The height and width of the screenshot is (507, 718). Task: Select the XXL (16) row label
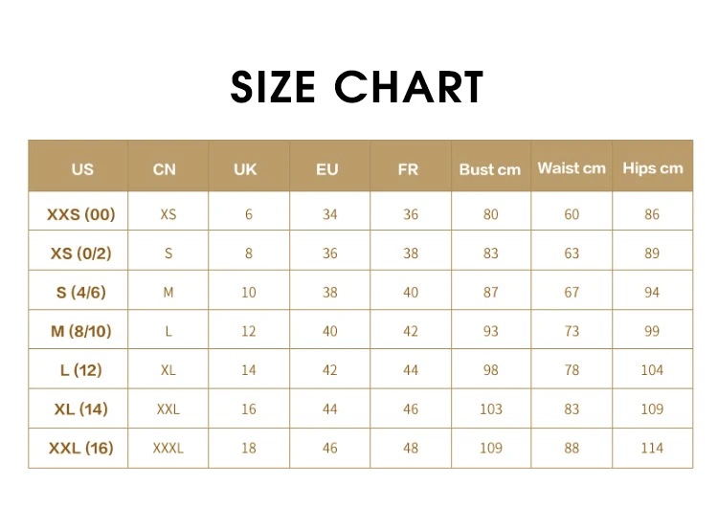tap(81, 448)
